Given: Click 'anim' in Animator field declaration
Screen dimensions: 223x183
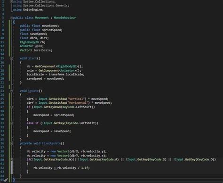Looking at the screenshot, I should 39,46.
